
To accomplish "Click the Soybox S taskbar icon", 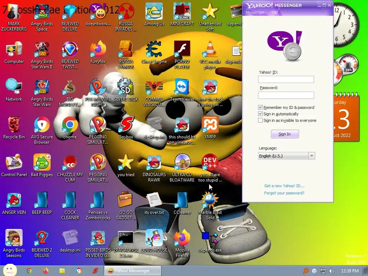I will click(95, 271).
